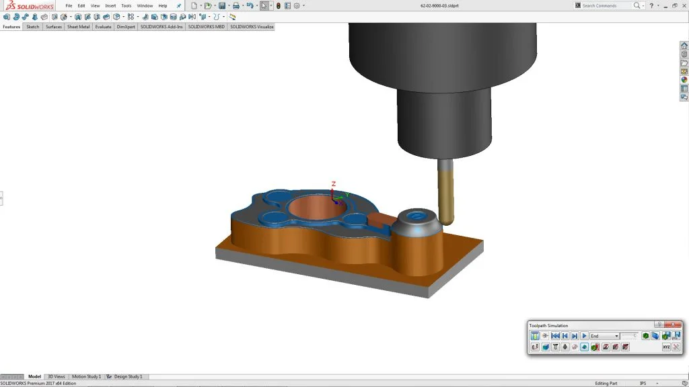Image resolution: width=689 pixels, height=387 pixels.
Task: Toggle the menu bar pushpin
Action: pos(179,5)
